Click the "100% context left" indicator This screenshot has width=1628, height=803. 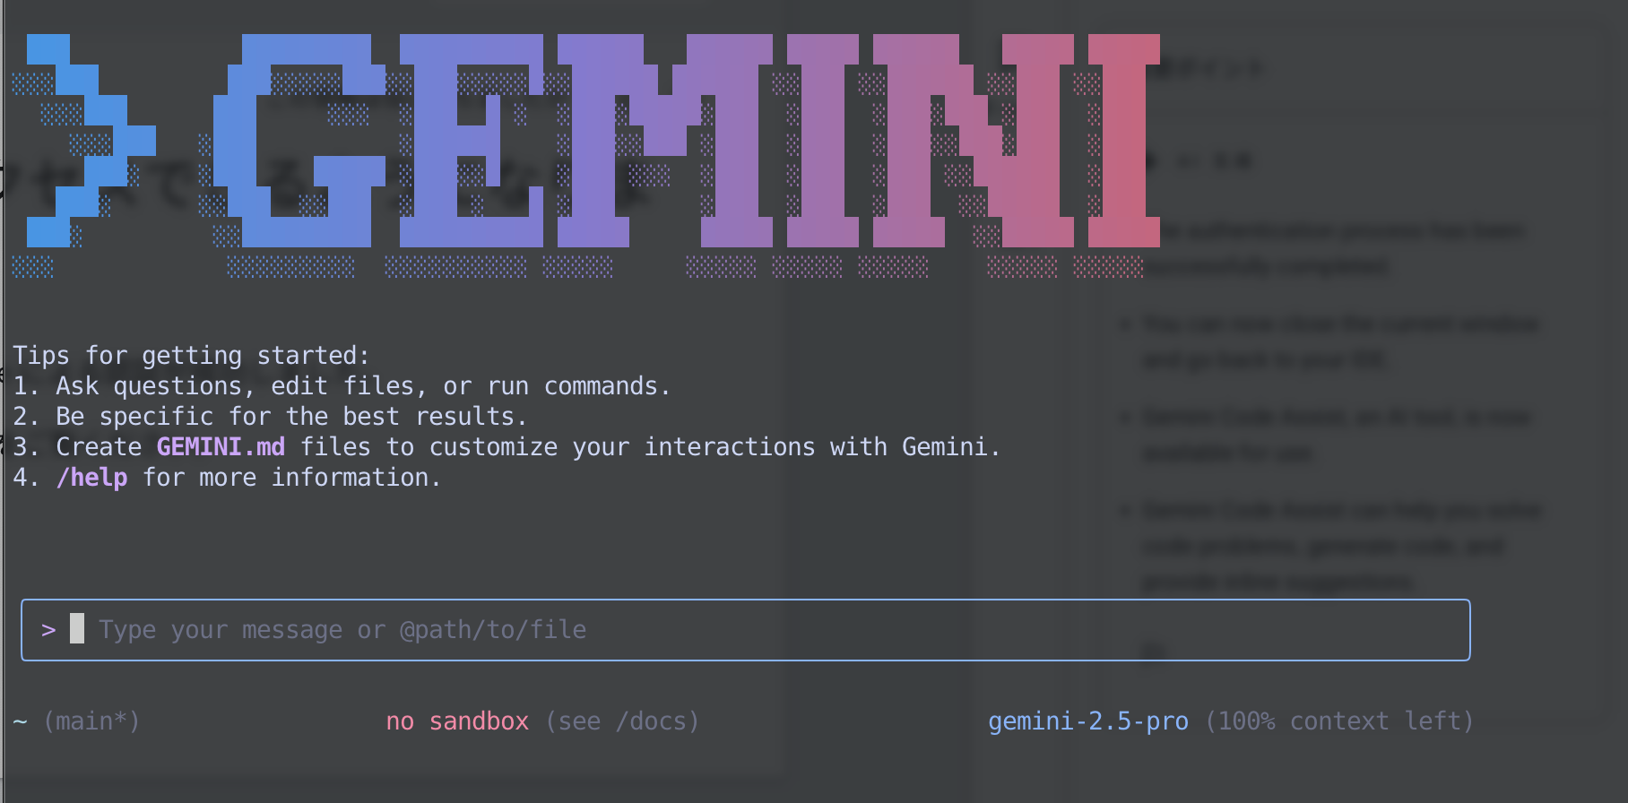(x=1339, y=721)
